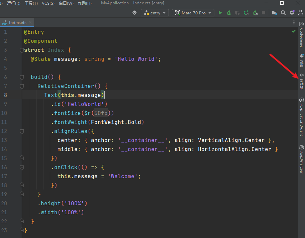Click the @Entry decorator text

pos(34,32)
